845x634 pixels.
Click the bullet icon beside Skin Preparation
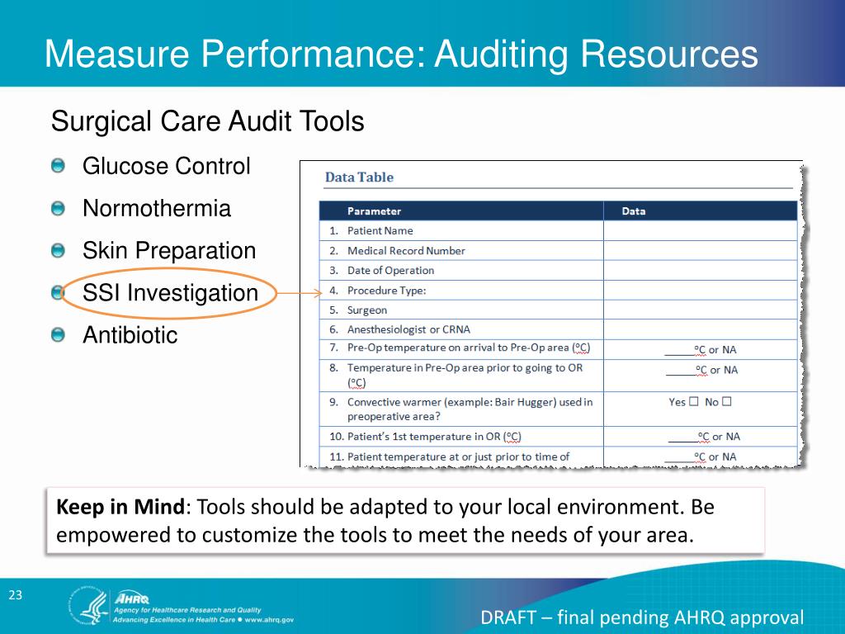tap(58, 251)
